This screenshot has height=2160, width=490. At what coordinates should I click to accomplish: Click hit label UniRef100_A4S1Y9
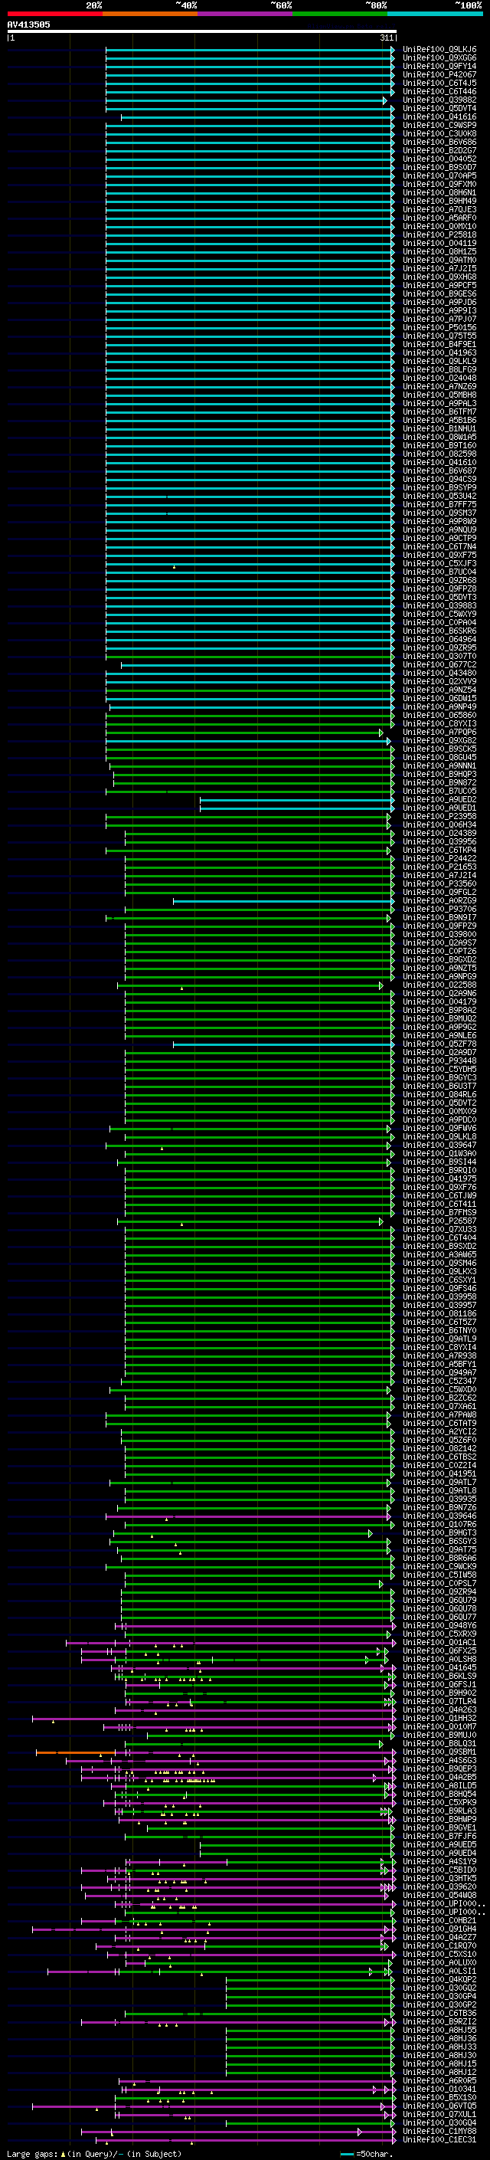pos(439,1861)
